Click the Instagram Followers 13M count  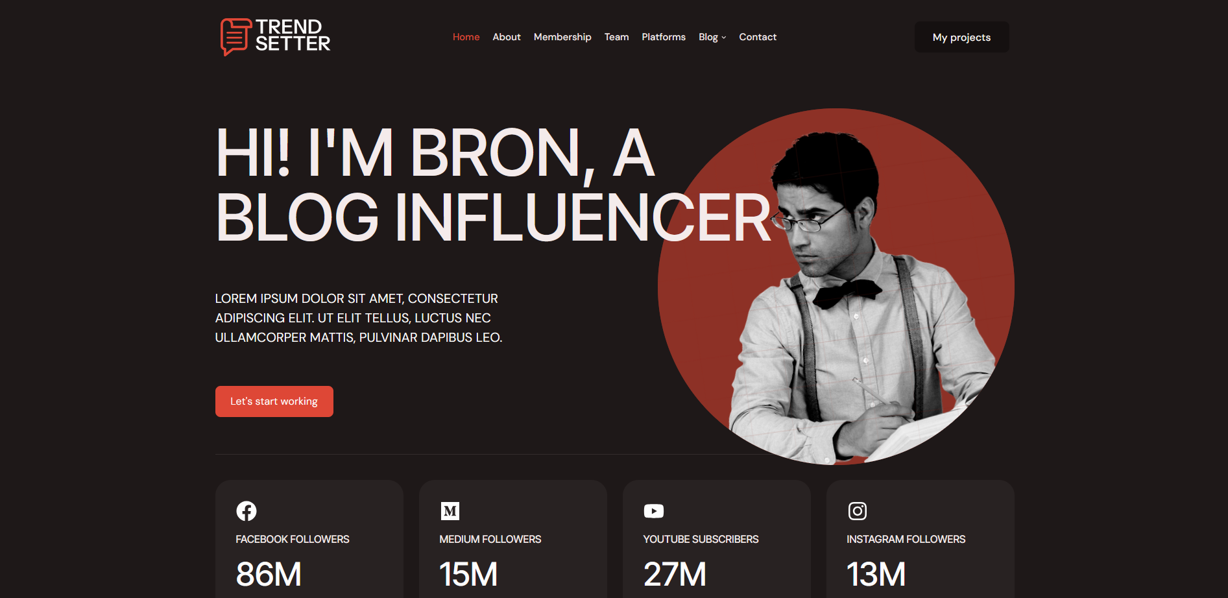pos(876,574)
